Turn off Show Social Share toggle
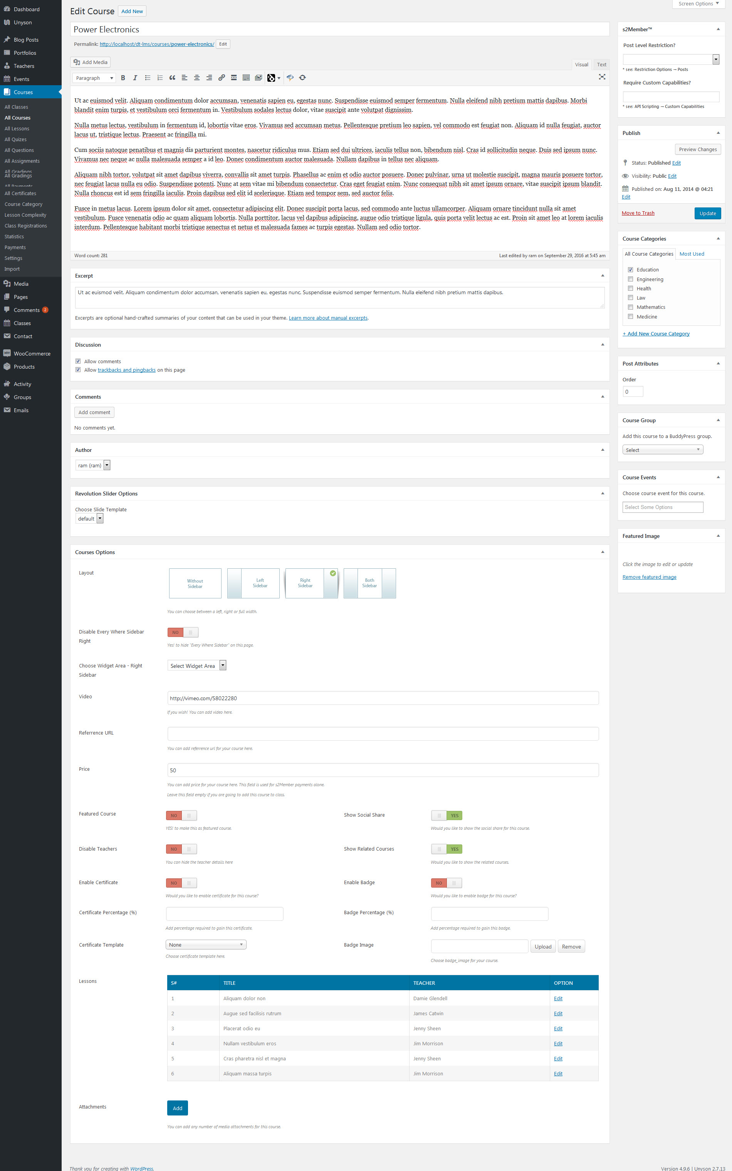This screenshot has height=1171, width=732. click(447, 815)
